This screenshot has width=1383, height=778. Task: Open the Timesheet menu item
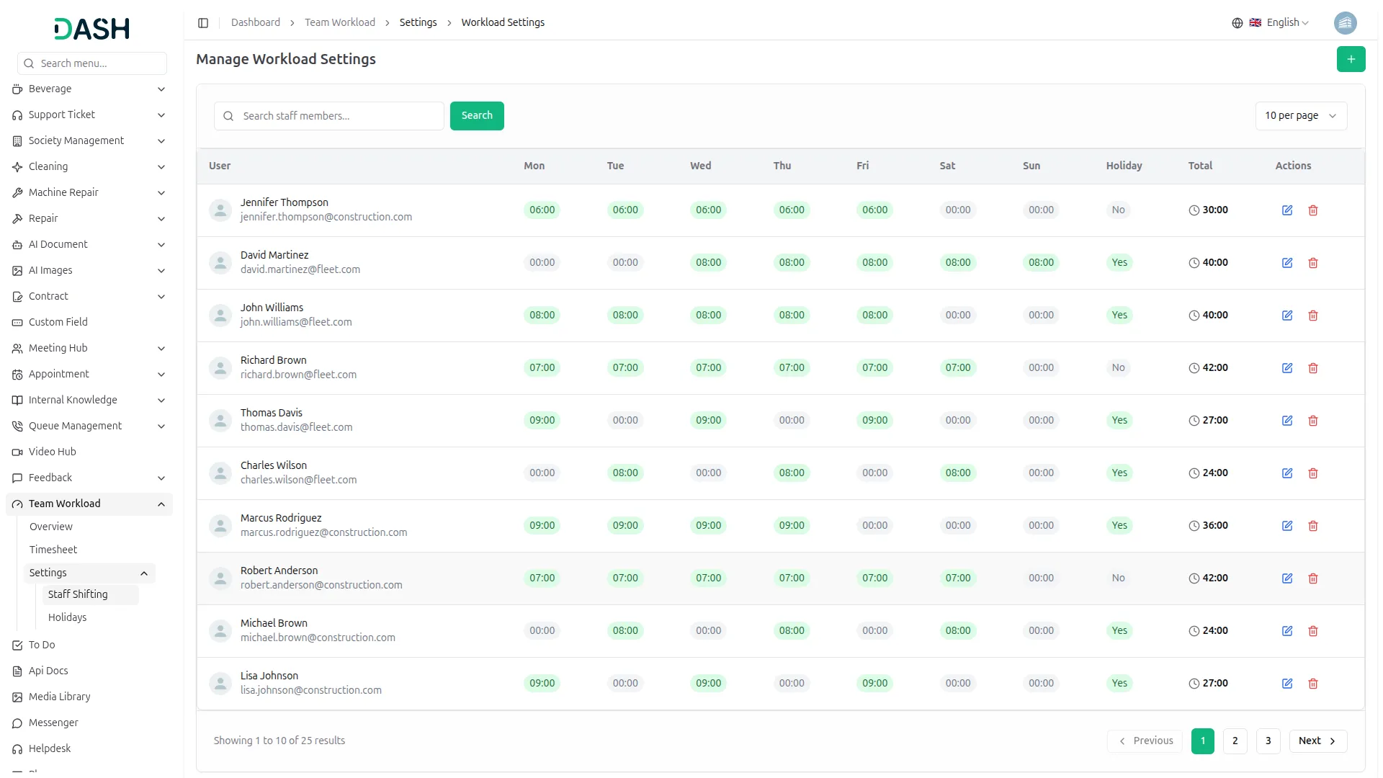[53, 550]
